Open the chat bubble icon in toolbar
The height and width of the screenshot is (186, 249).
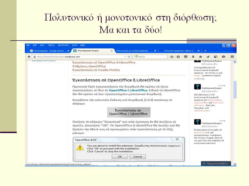coord(223,57)
